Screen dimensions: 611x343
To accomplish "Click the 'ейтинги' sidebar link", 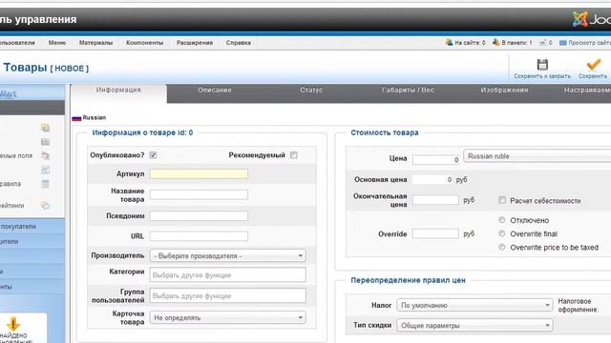I will [12, 206].
